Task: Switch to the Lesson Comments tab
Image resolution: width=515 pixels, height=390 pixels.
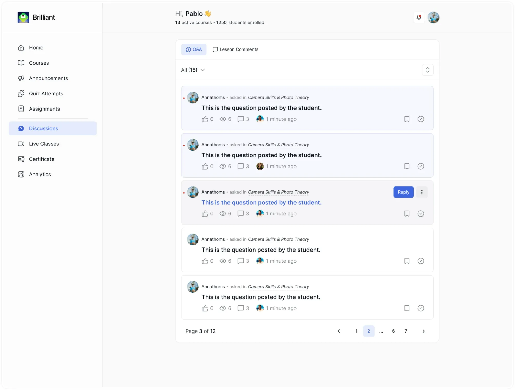Action: (x=235, y=49)
